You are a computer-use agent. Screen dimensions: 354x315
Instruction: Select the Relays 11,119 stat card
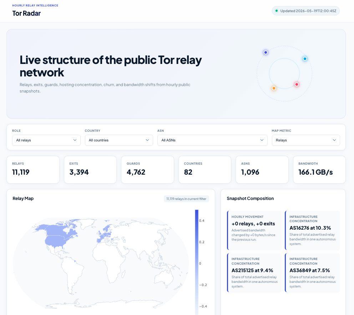(33, 170)
